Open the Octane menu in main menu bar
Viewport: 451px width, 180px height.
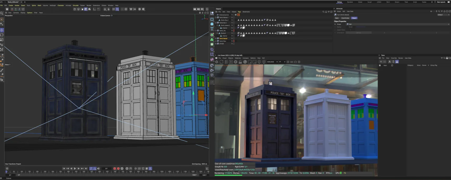[104, 5]
